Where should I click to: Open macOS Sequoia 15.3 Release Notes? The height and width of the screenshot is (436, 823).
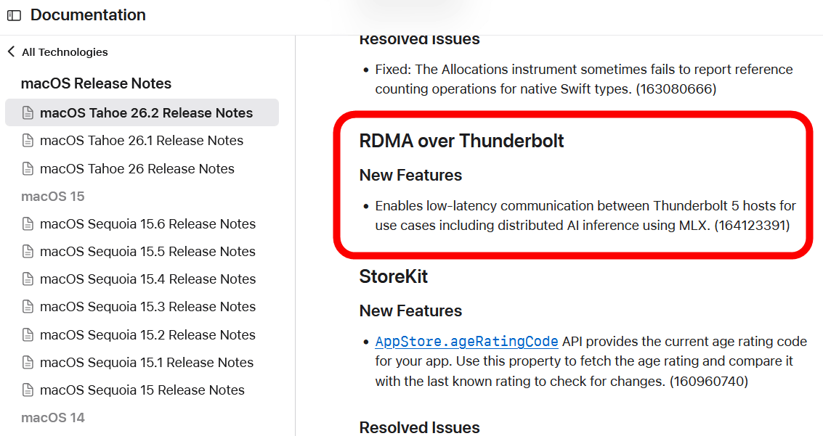point(147,307)
